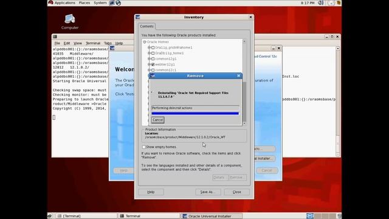Click the Remove dialog title bar icon
The height and width of the screenshot is (219, 389).
(x=153, y=75)
